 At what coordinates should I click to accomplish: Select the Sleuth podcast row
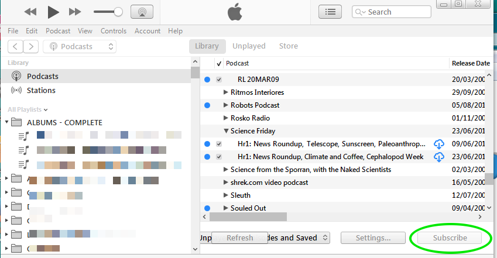click(342, 195)
